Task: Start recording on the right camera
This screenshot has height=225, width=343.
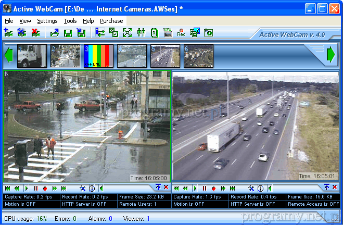Action: point(213,188)
